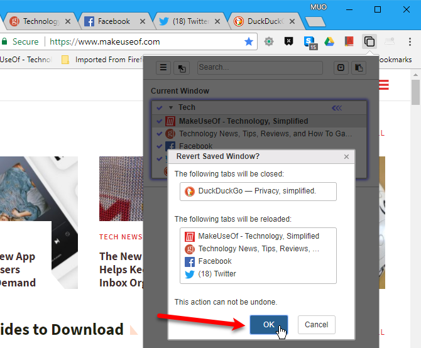
Task: Click the triple-arrow revert icon on Tech row
Action: [x=337, y=107]
